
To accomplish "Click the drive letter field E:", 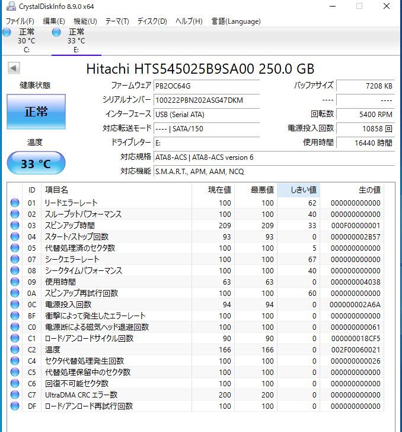I will click(x=206, y=143).
